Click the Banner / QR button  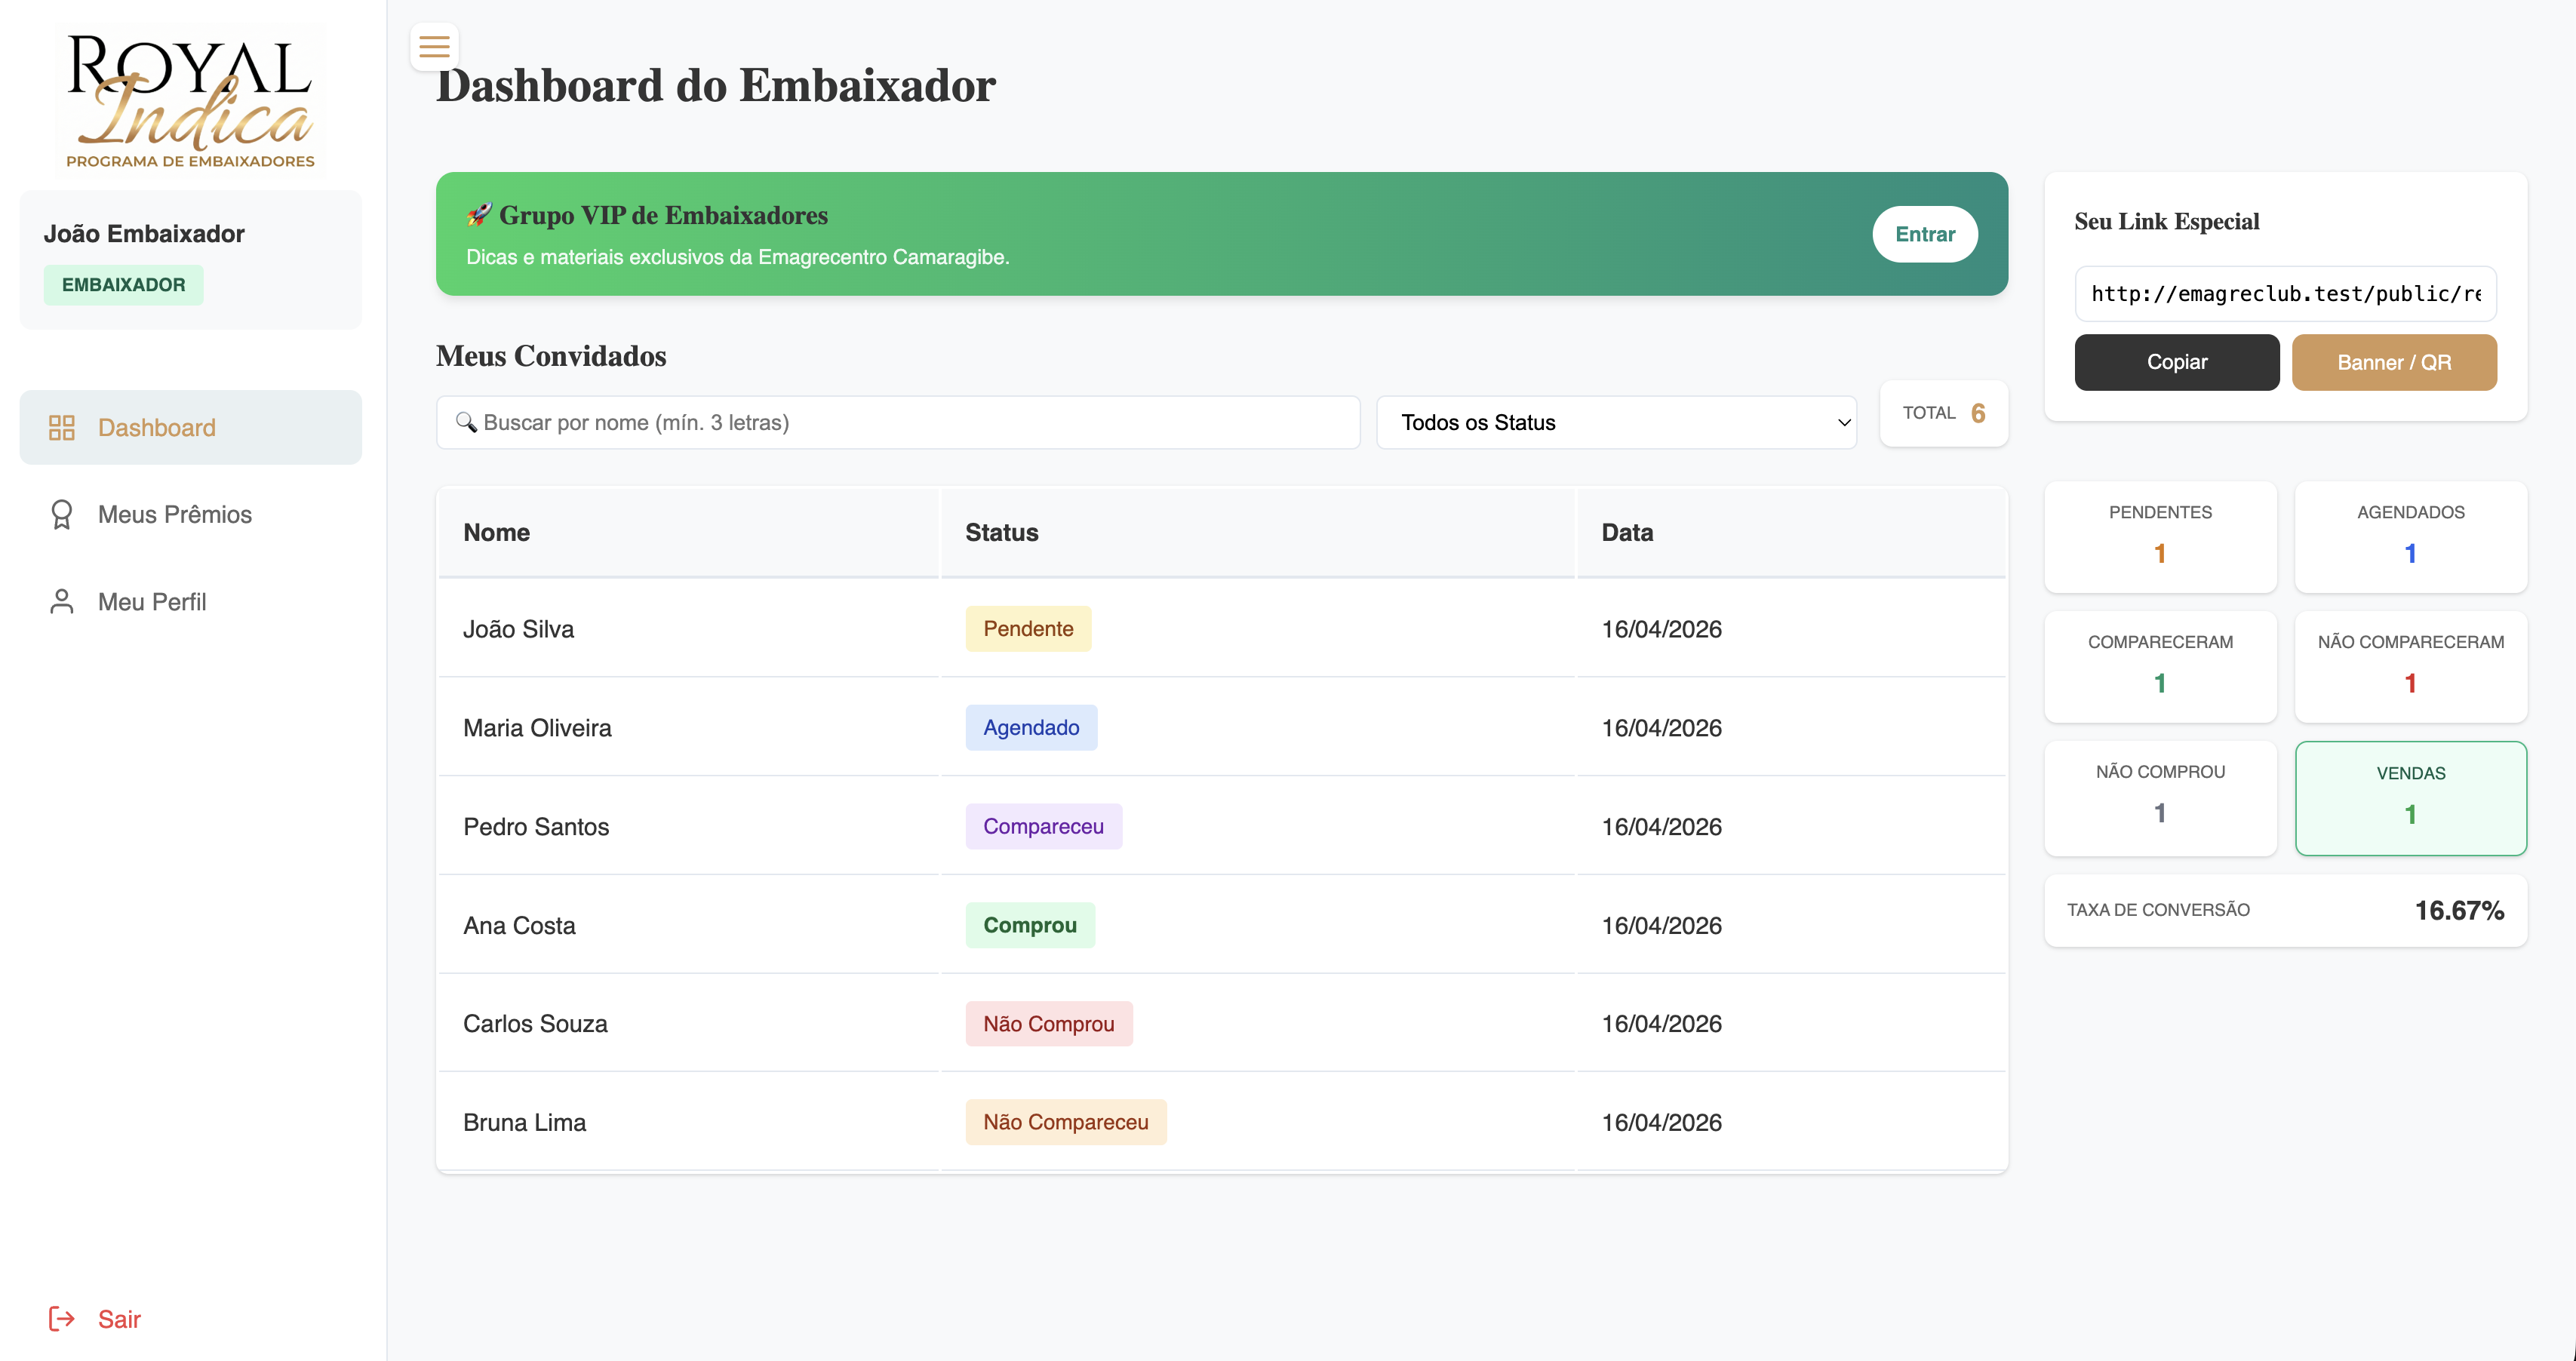coord(2394,362)
